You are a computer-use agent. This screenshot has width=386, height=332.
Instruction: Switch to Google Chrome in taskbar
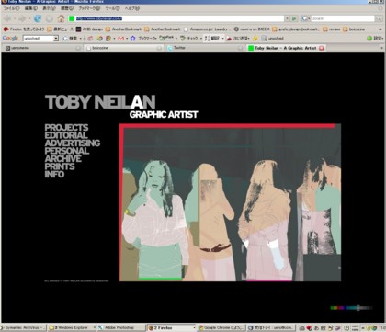[221, 327]
